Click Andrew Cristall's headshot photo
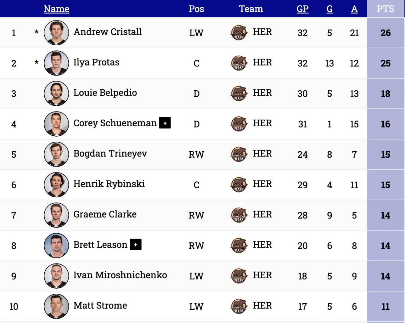Image resolution: width=405 pixels, height=323 pixels. 56,32
